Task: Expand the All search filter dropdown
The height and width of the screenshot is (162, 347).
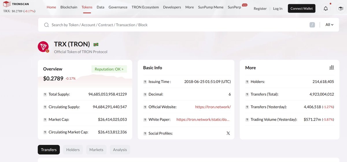Action: [329, 25]
